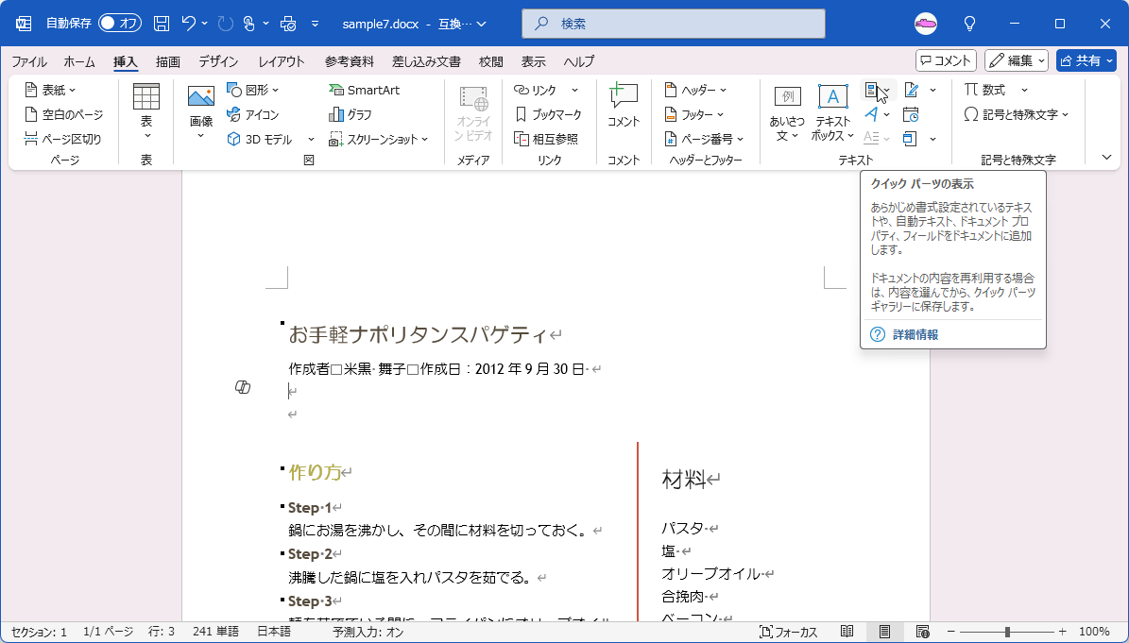Switch to 閲覧モード in the status bar
Image resolution: width=1129 pixels, height=643 pixels.
[x=847, y=631]
